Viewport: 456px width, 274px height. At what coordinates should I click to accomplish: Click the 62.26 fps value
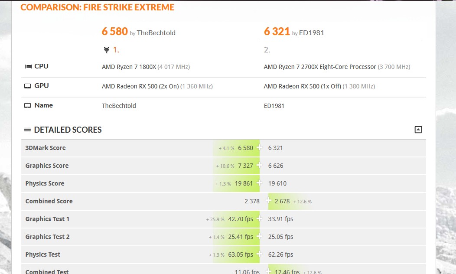coord(280,254)
